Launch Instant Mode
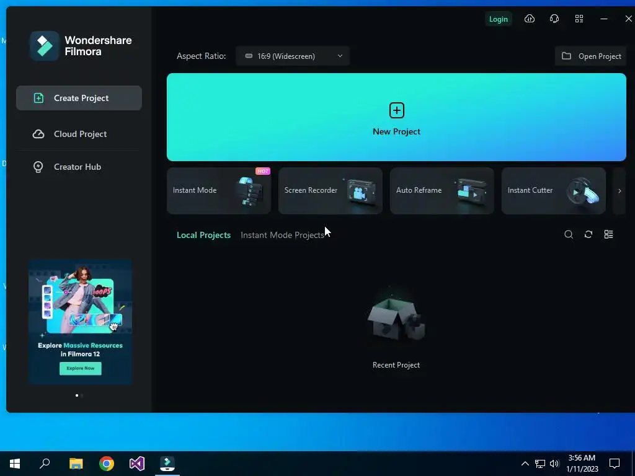Image resolution: width=635 pixels, height=476 pixels. (x=219, y=191)
